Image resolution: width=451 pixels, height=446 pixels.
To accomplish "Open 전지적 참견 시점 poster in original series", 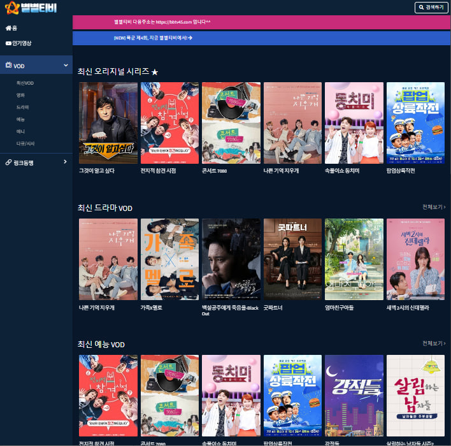I will click(169, 123).
